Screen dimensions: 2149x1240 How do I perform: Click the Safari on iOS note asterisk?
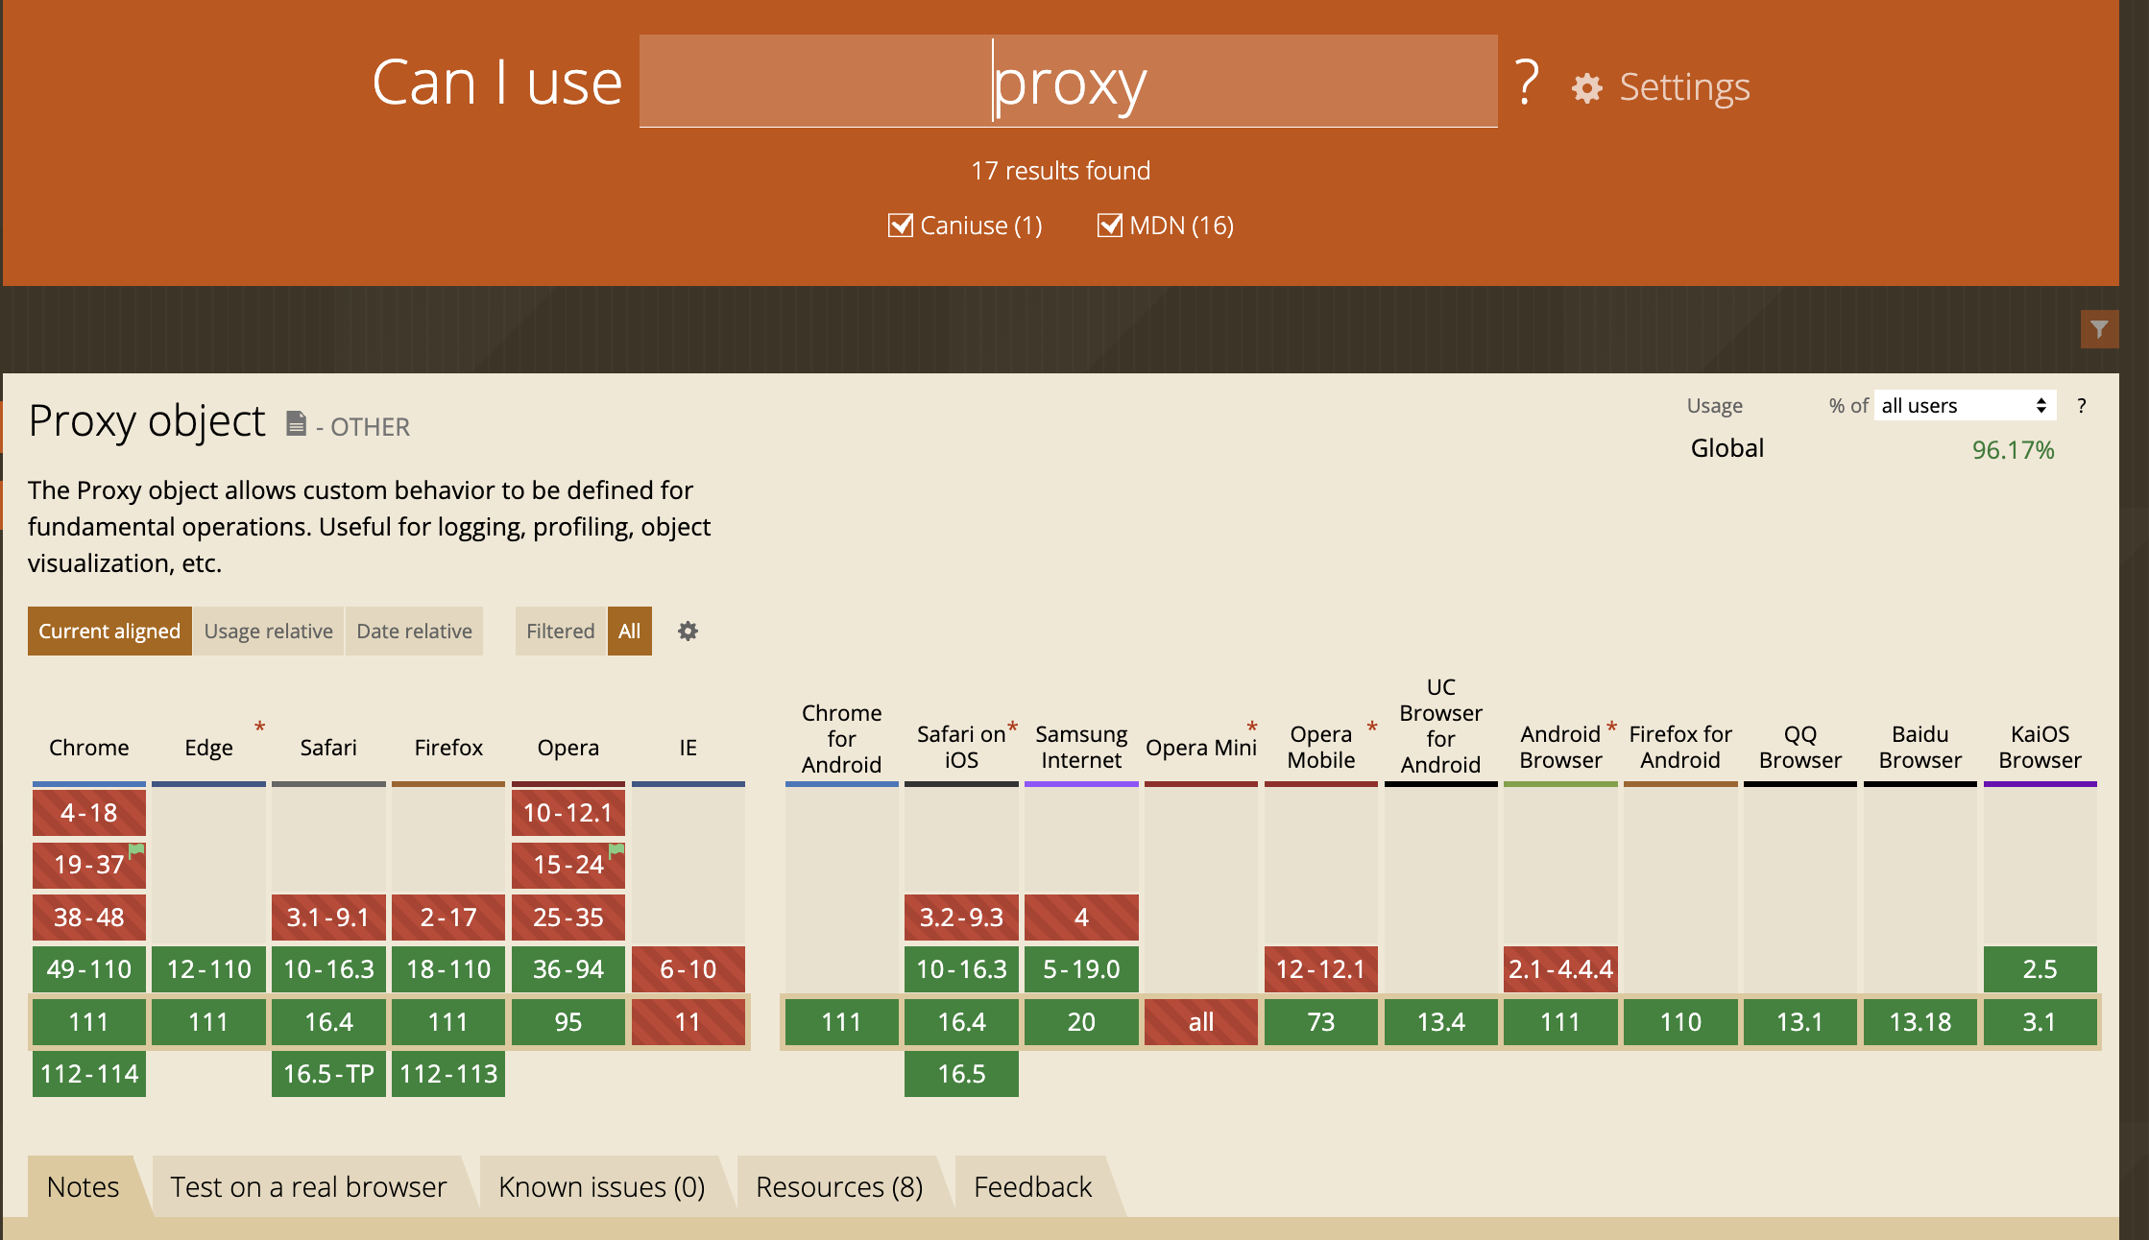pyautogui.click(x=1012, y=728)
